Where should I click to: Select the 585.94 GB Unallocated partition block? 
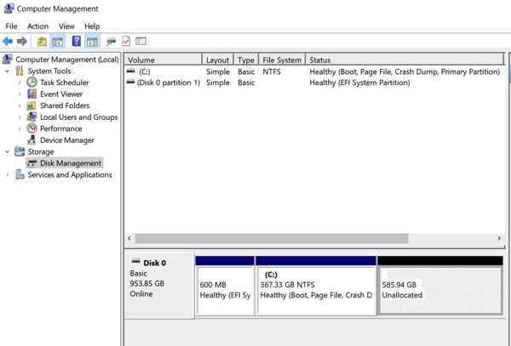point(439,290)
